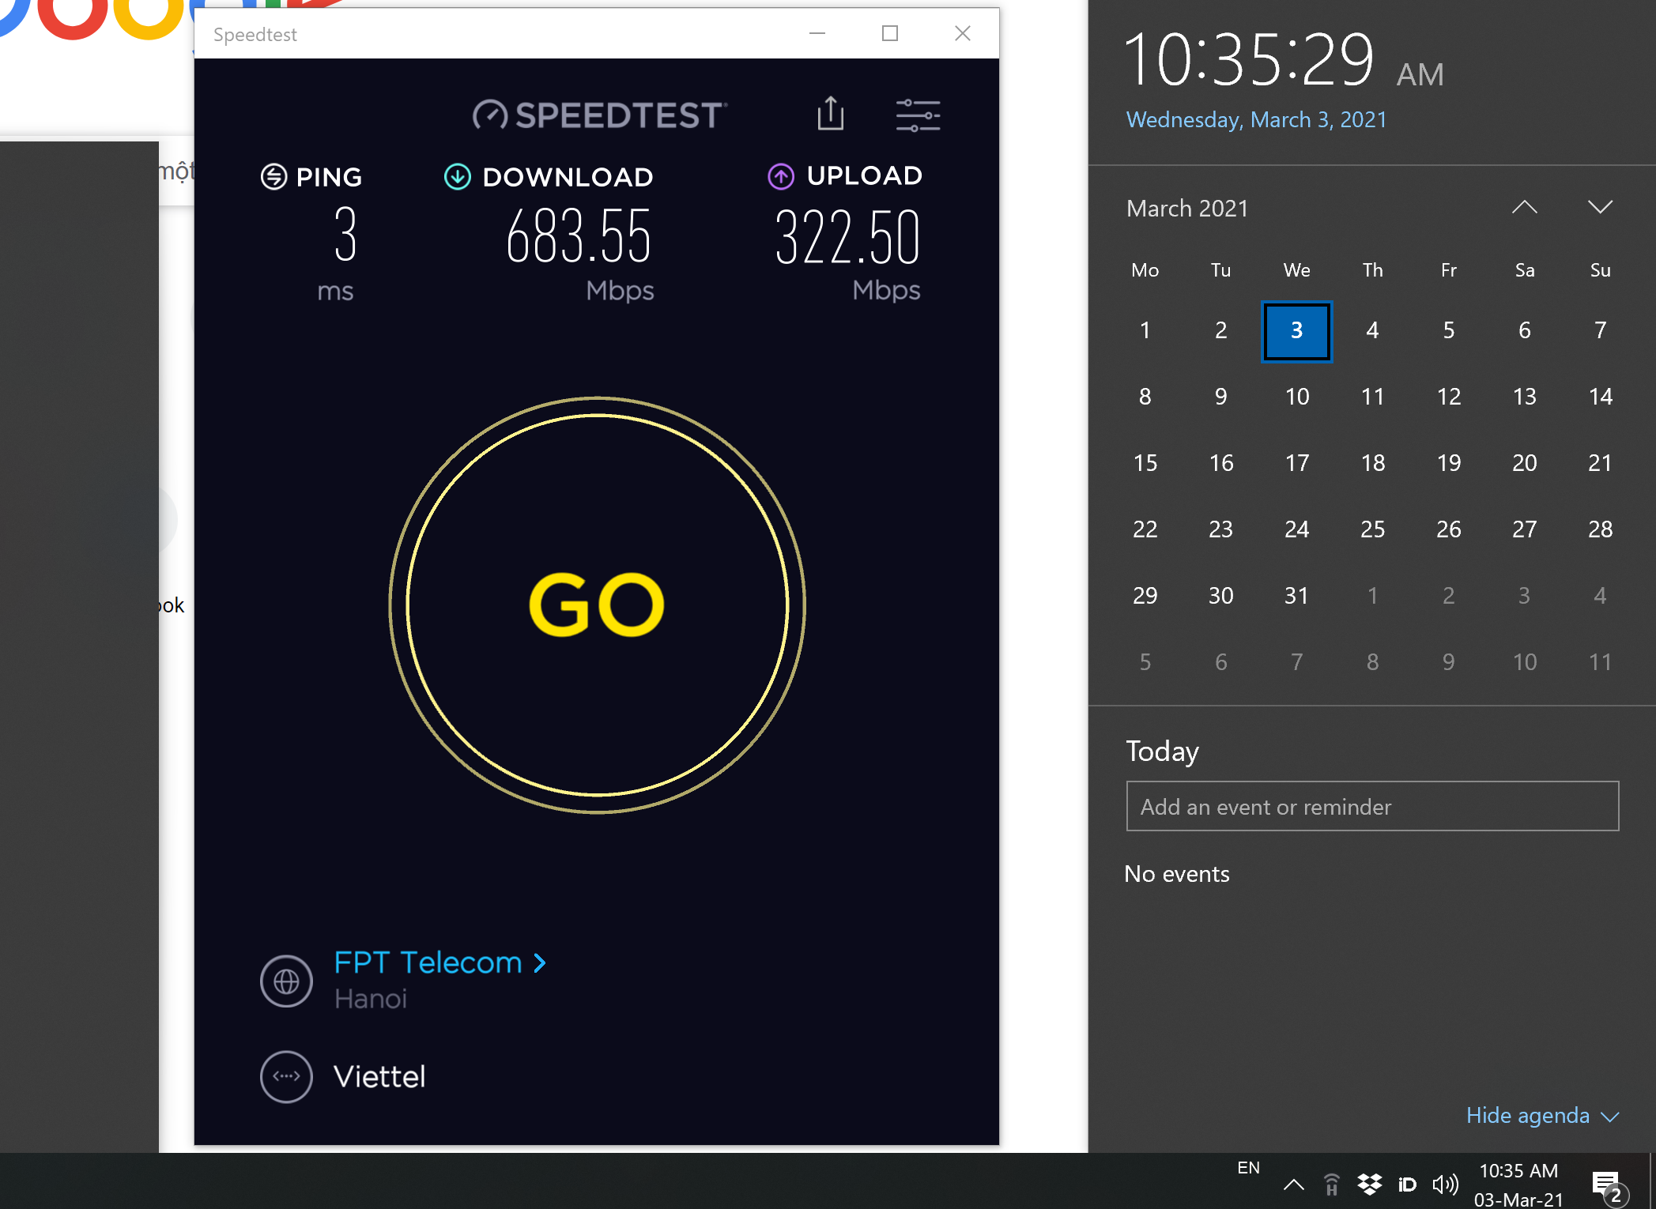Collapse agenda with Hide agenda link

[1542, 1115]
